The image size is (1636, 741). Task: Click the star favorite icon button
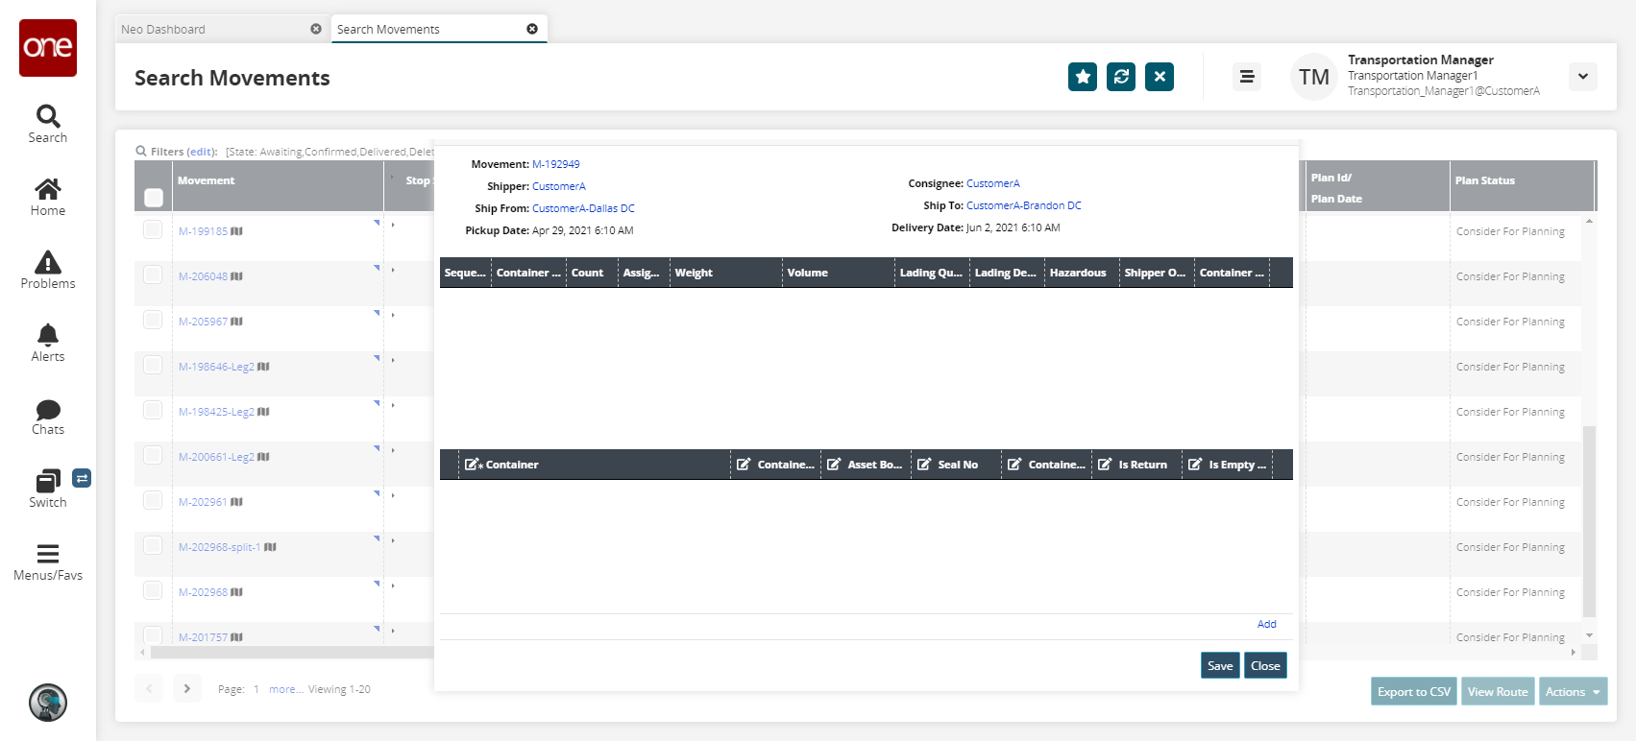(1083, 77)
